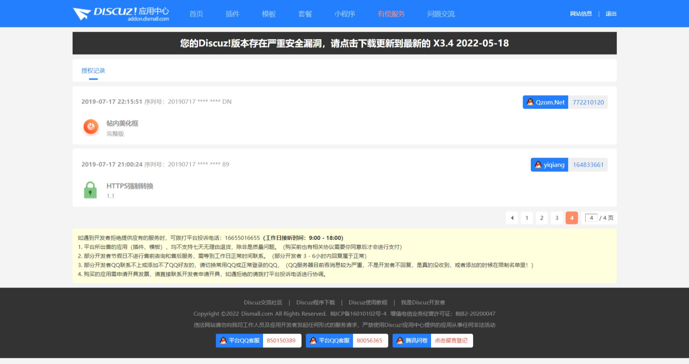Screen dimensions: 689x364
Task: Click QQ number 850150389 in footer
Action: pyautogui.click(x=281, y=340)
